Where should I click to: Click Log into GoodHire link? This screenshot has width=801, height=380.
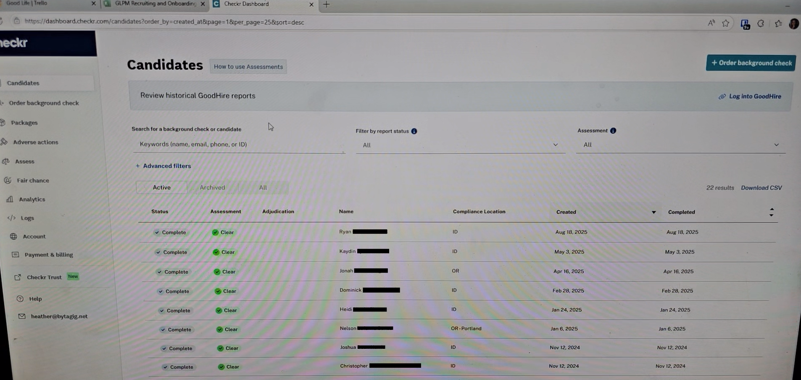[755, 96]
